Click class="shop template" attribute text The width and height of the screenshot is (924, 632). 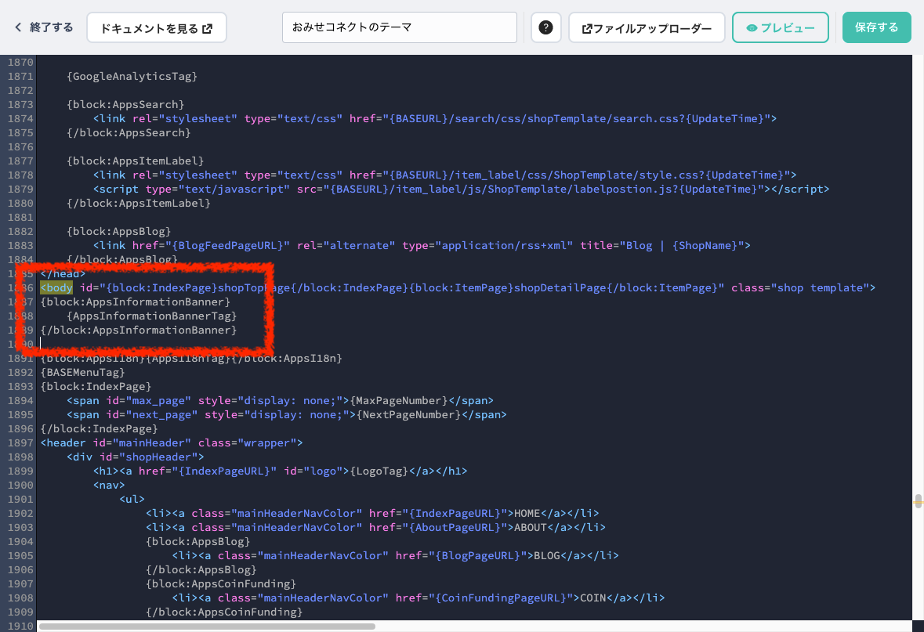click(x=800, y=287)
